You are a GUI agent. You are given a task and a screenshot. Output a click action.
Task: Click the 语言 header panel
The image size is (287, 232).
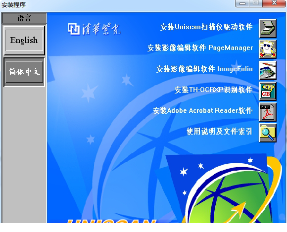pos(24,18)
